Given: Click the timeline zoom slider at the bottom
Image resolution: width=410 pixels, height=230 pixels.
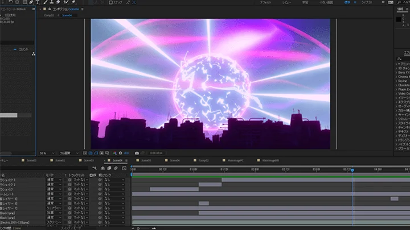Looking at the screenshot, I should click(145, 228).
